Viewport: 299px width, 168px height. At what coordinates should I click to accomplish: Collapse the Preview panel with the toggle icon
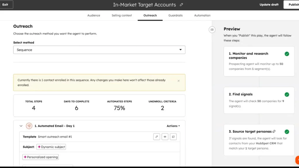pyautogui.click(x=212, y=29)
